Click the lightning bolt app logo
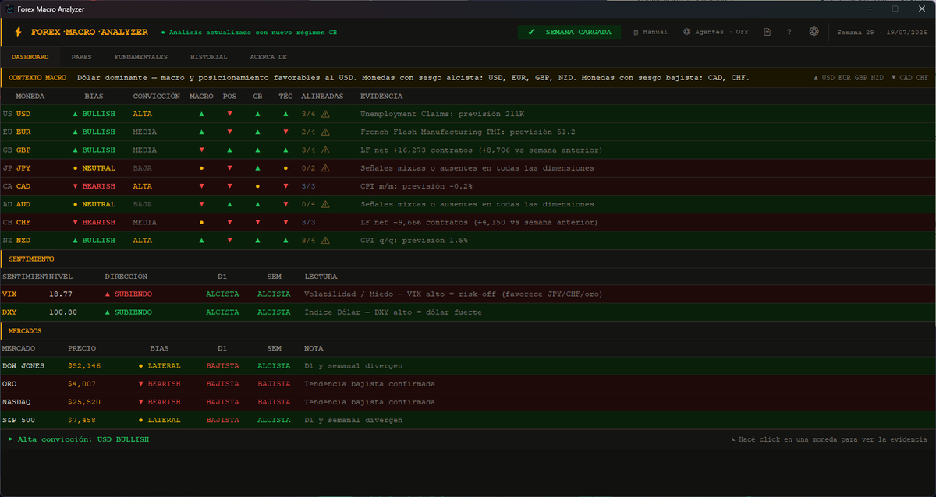Screen dimensions: 936x497 click(x=18, y=32)
